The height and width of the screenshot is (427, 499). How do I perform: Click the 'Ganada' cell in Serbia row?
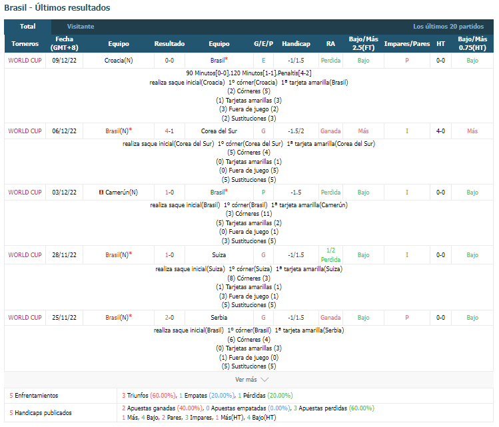330,318
